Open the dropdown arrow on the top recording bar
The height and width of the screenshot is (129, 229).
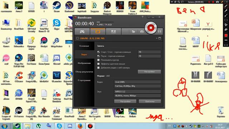coord(172,2)
